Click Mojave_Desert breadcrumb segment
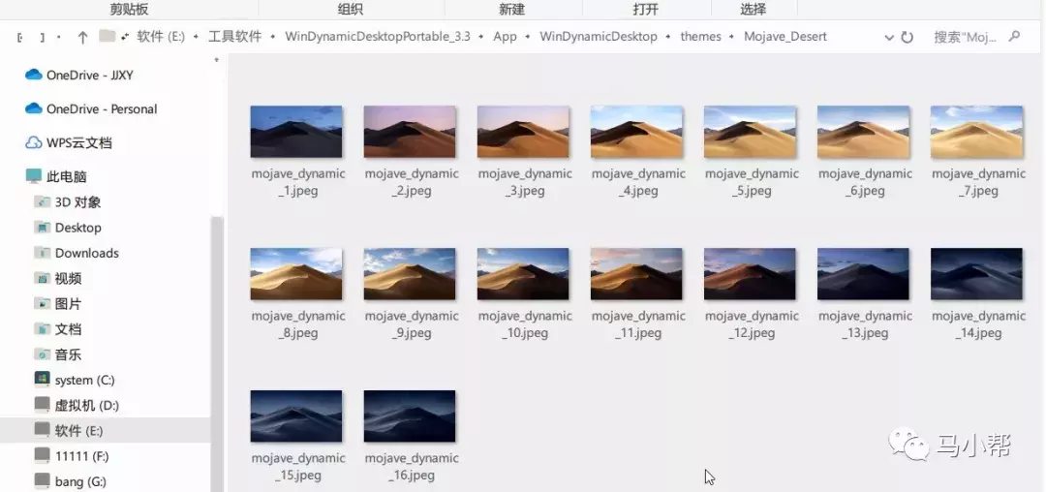 point(785,37)
